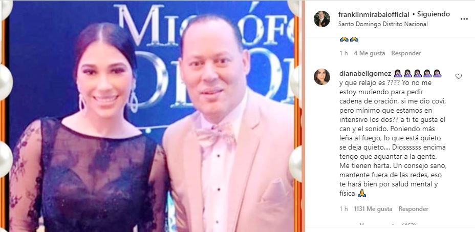View the 1131 Me gusta likes list
This screenshot has width=475, height=232.
pyautogui.click(x=373, y=209)
